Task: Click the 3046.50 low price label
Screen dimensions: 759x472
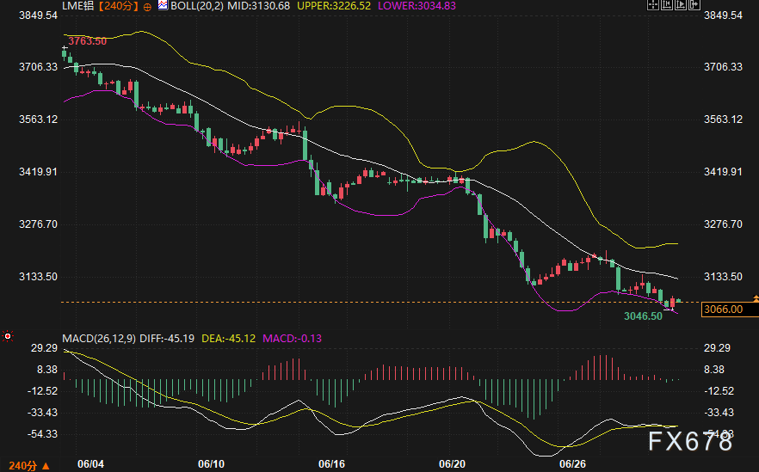Action: 643,316
